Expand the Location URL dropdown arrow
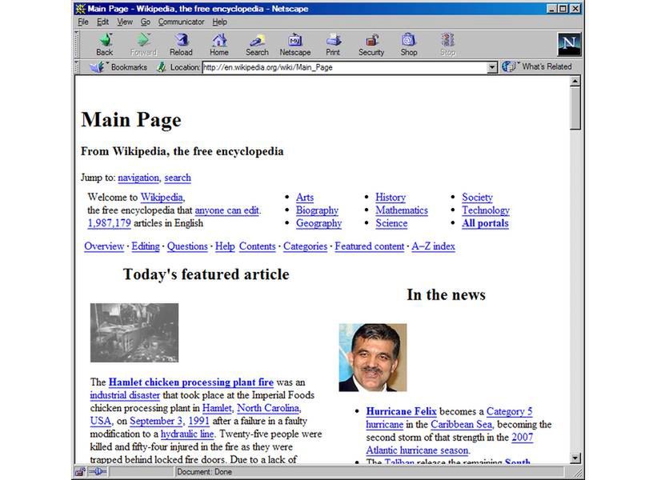 pyautogui.click(x=492, y=67)
